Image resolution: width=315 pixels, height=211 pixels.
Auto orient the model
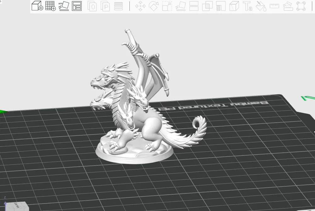[x=64, y=6]
